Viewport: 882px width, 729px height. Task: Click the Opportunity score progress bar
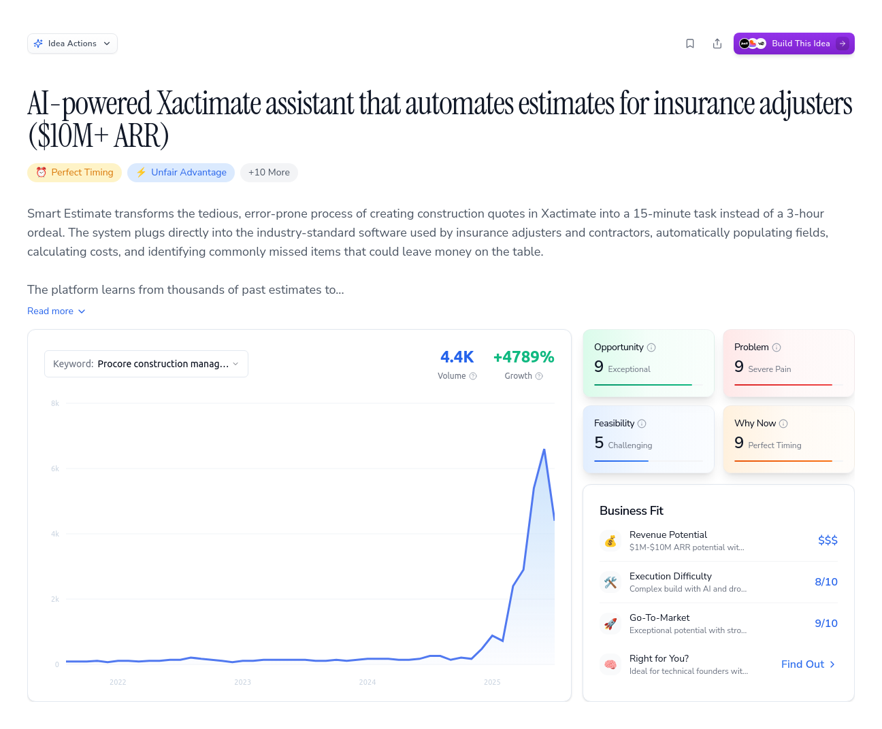(x=649, y=385)
